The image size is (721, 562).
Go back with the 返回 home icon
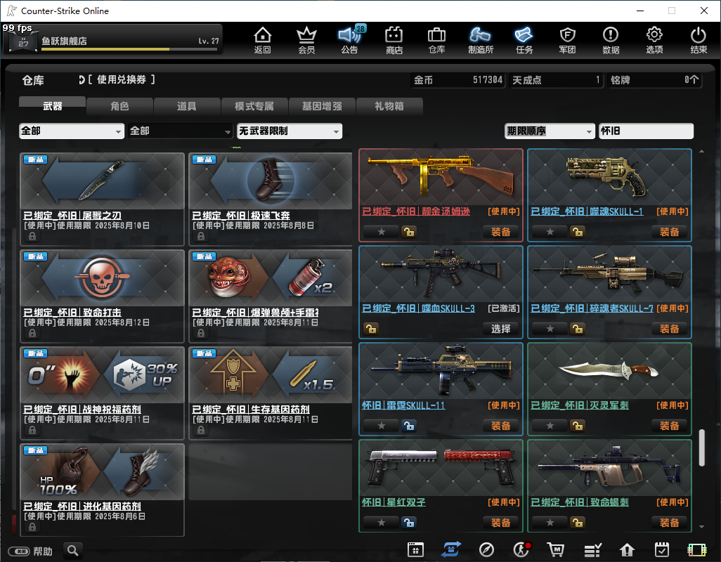click(x=263, y=40)
